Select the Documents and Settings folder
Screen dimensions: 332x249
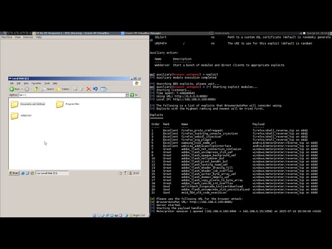27,104
